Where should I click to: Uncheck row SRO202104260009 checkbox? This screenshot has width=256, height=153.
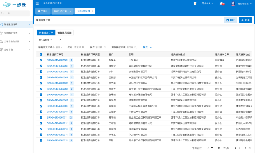41,106
